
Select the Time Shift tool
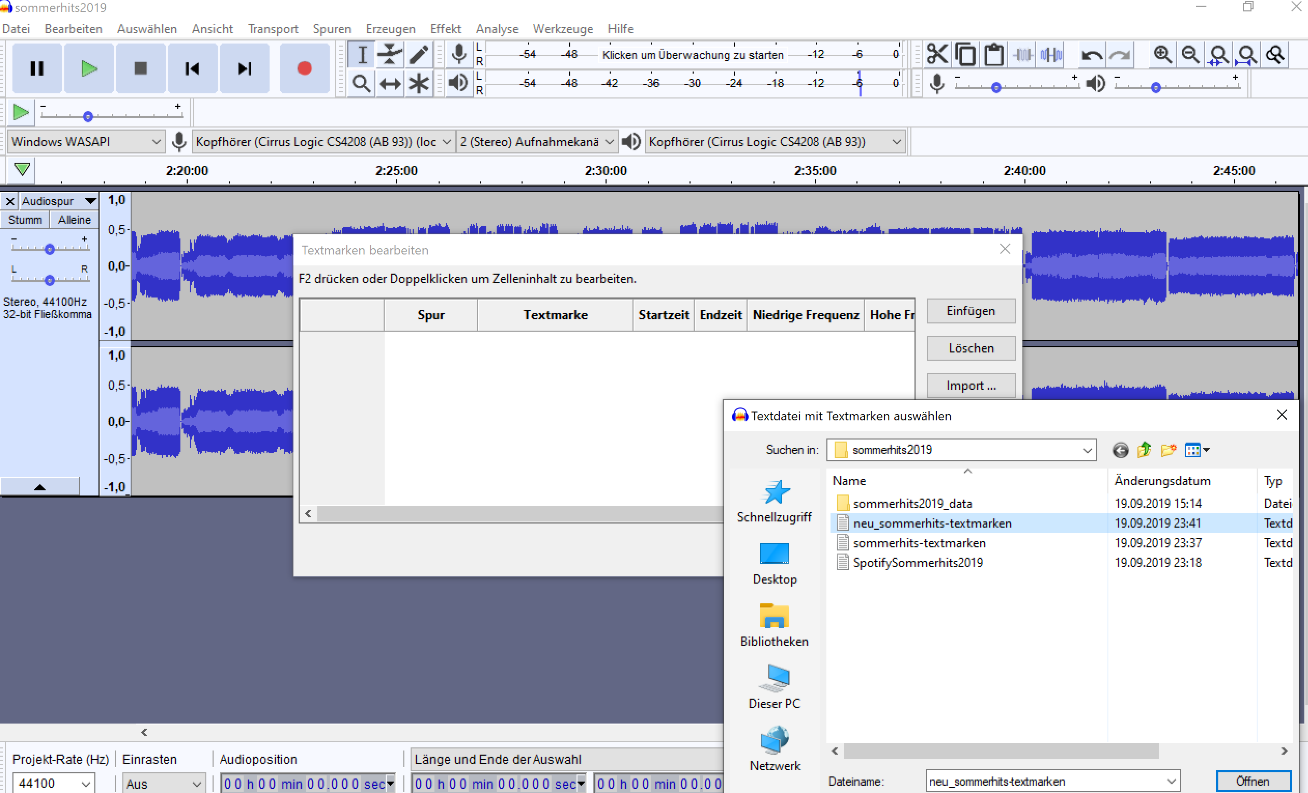390,83
